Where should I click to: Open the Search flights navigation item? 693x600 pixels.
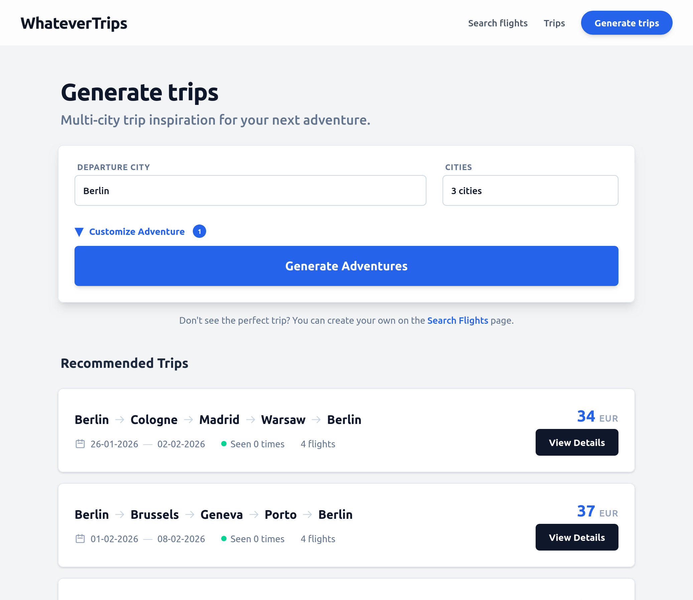coord(498,23)
